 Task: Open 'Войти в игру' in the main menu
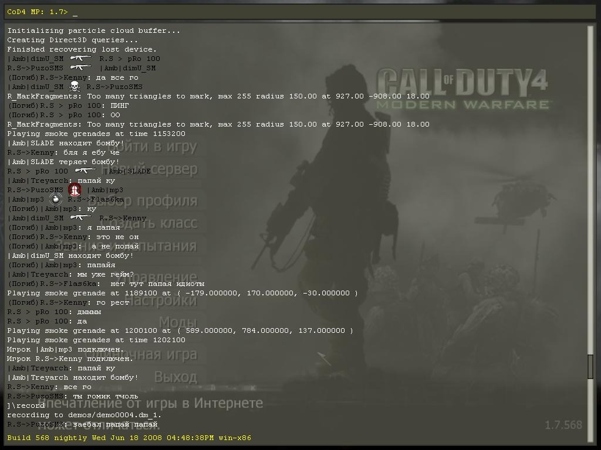tap(152, 146)
